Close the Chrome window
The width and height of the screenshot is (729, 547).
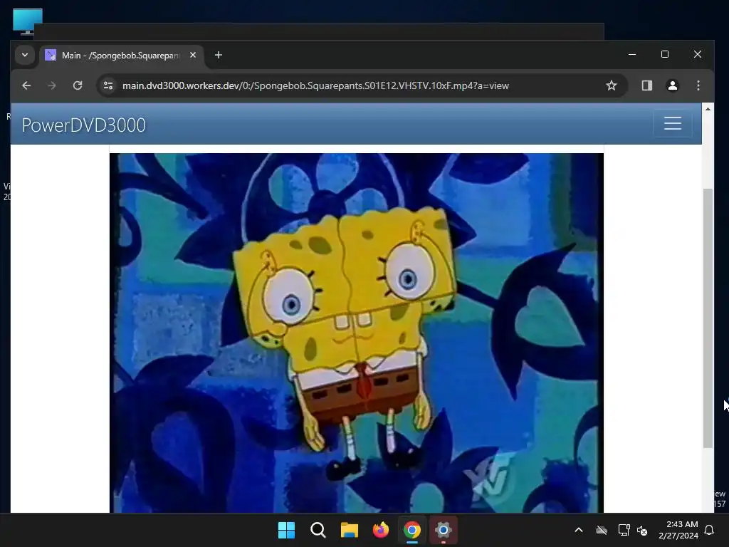click(698, 54)
